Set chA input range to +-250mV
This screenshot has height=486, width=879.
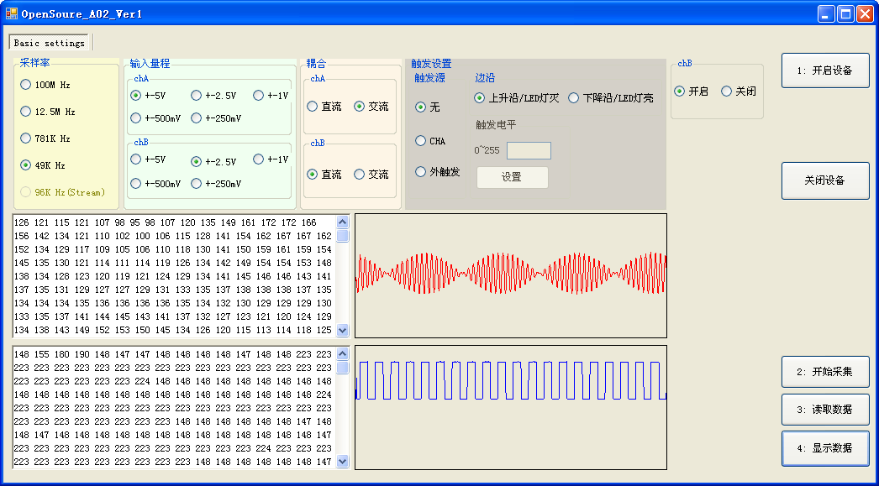[216, 118]
